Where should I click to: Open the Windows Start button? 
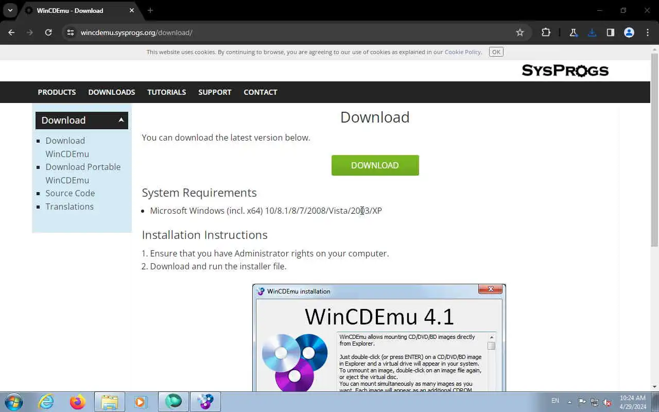pos(14,402)
